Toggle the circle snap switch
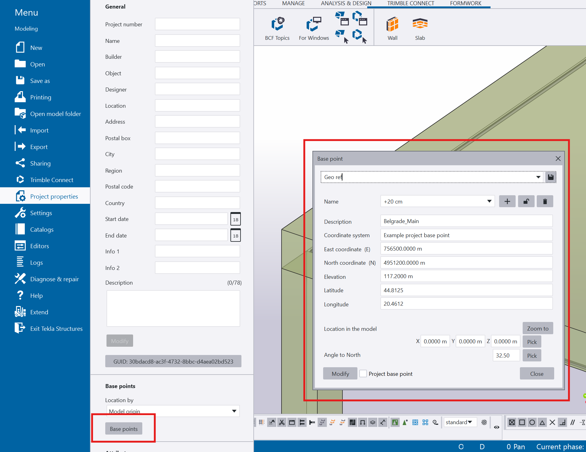 point(532,422)
